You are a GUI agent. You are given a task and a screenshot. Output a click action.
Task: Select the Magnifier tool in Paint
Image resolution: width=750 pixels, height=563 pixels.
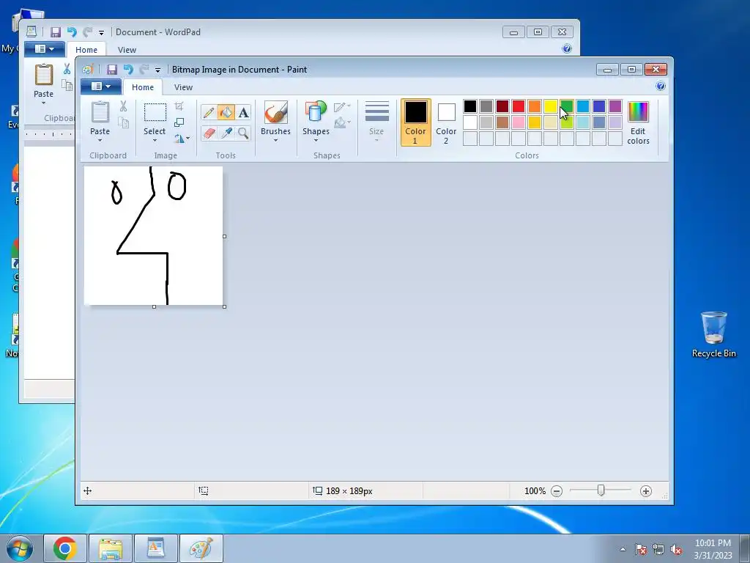(x=243, y=133)
